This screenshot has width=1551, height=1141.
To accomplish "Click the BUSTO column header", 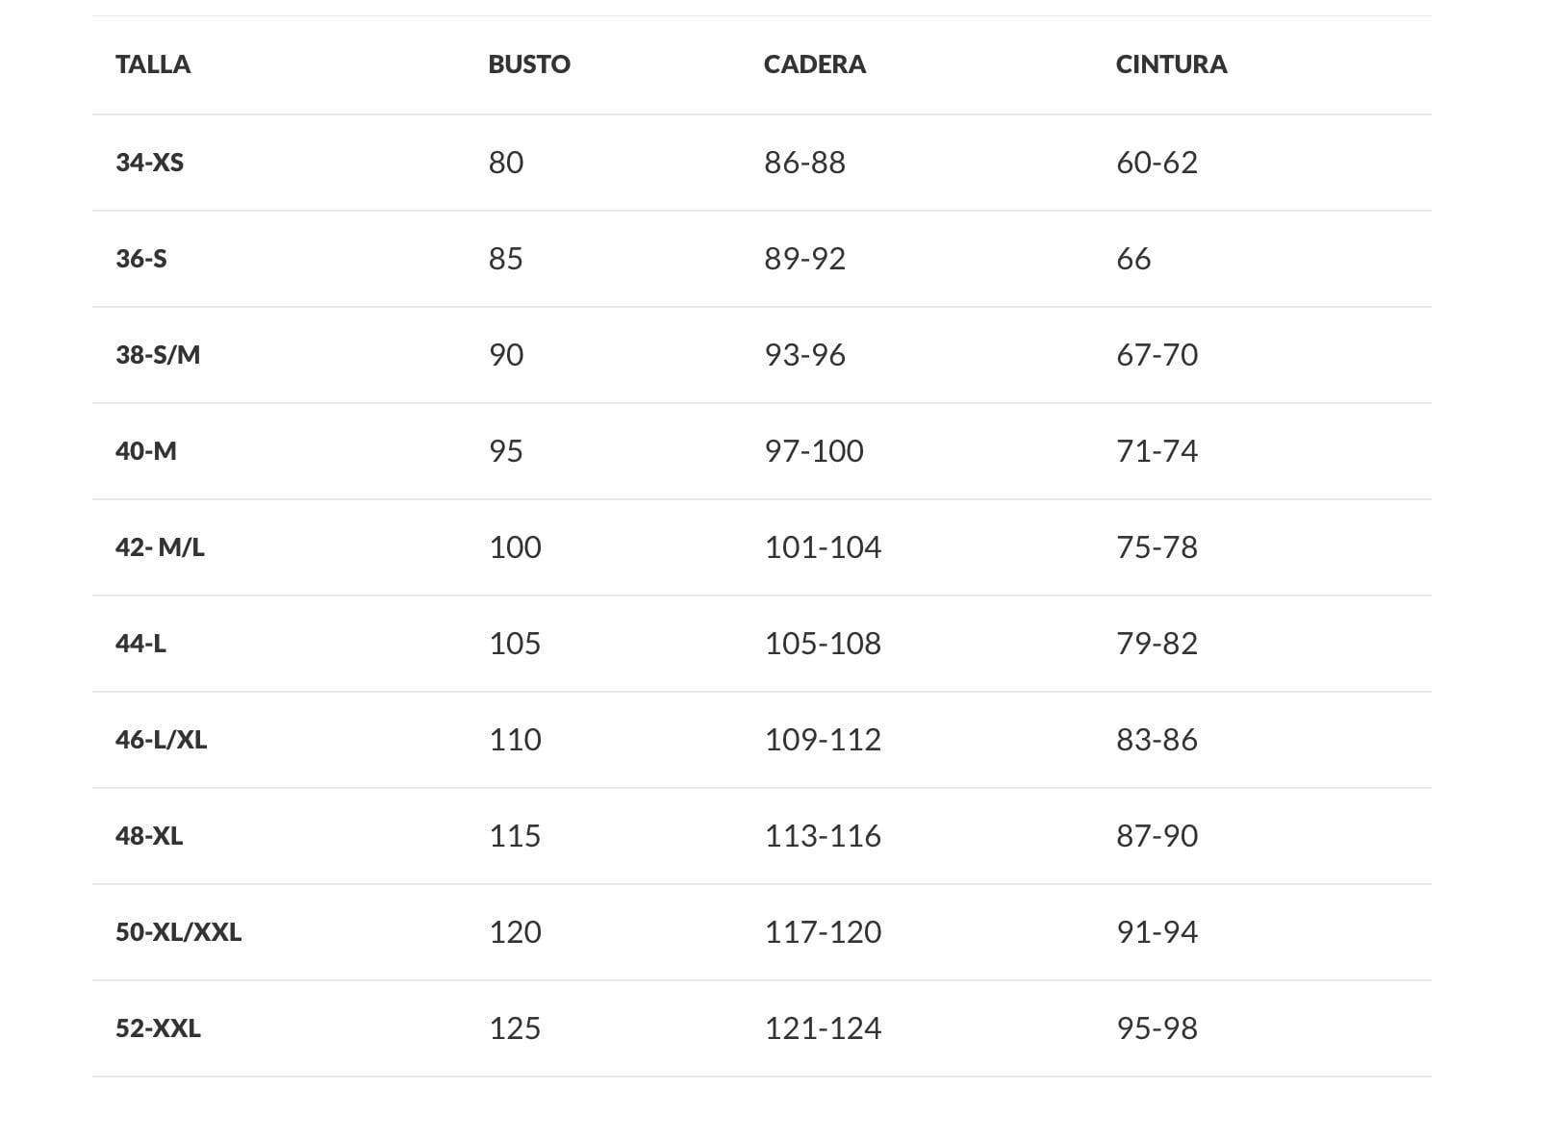I will 529,64.
